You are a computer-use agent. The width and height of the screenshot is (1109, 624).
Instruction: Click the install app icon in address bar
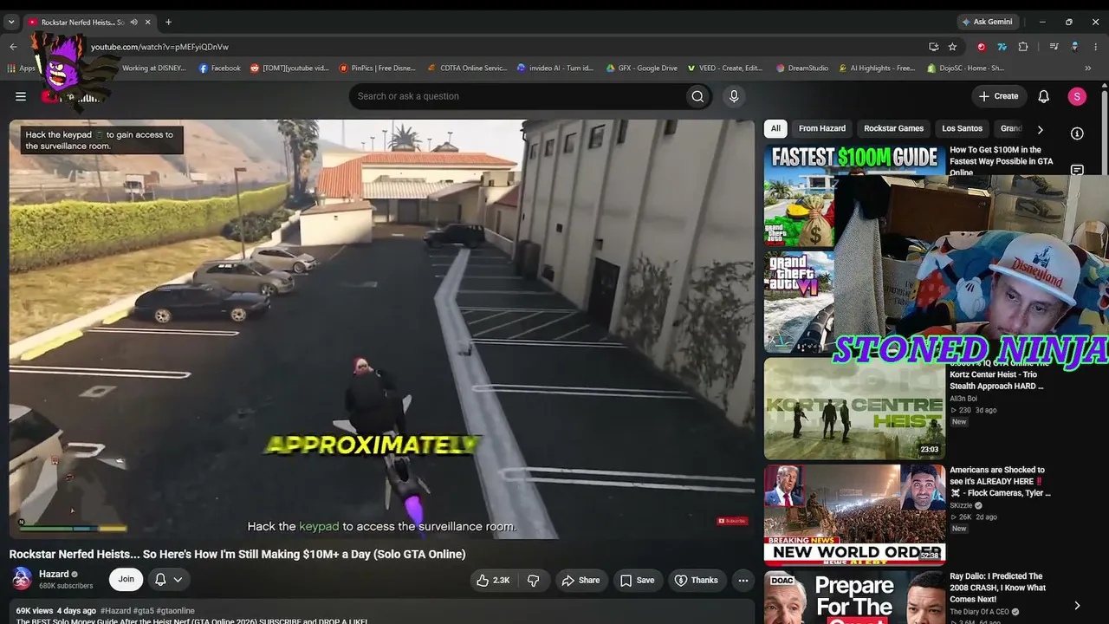pos(933,47)
